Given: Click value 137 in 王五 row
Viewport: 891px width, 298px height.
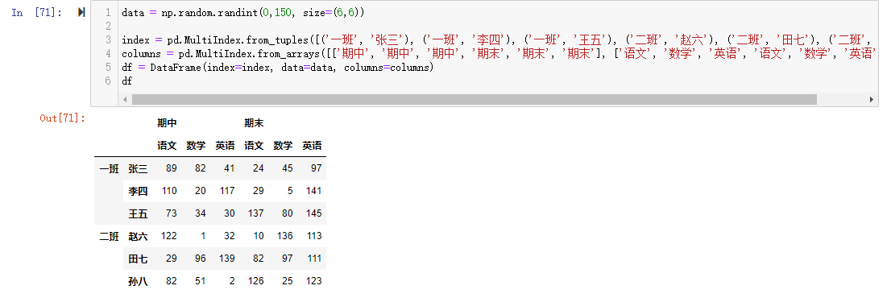Looking at the screenshot, I should [x=256, y=213].
